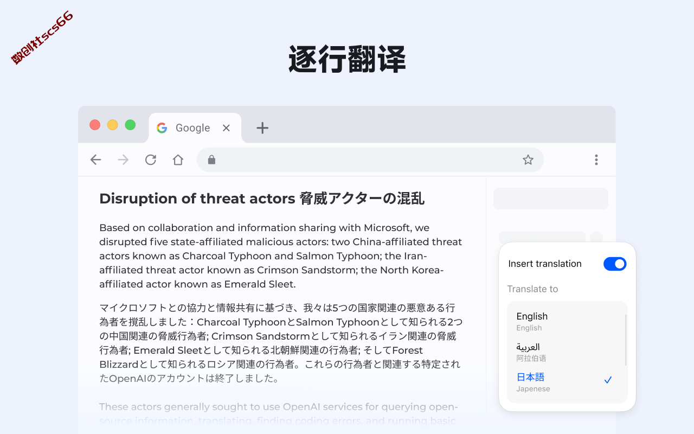The height and width of the screenshot is (434, 694).
Task: Open a new tab with the plus icon
Action: click(x=262, y=128)
